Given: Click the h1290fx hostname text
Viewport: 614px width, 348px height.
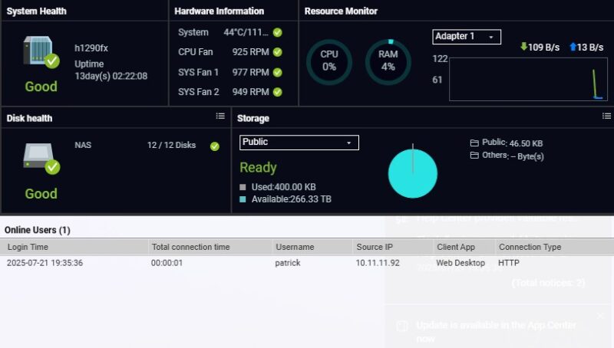Looking at the screenshot, I should [91, 48].
